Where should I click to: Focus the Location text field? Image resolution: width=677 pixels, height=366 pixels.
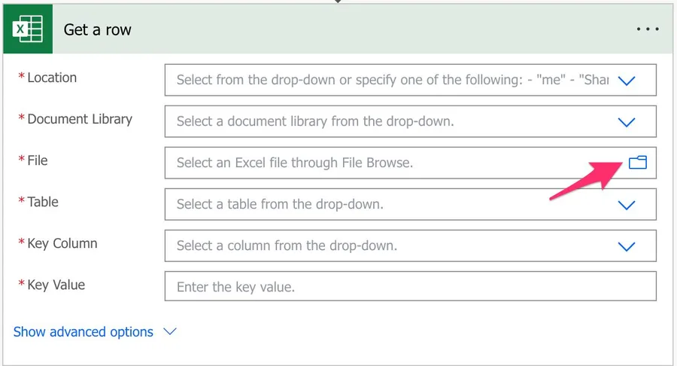tap(391, 80)
